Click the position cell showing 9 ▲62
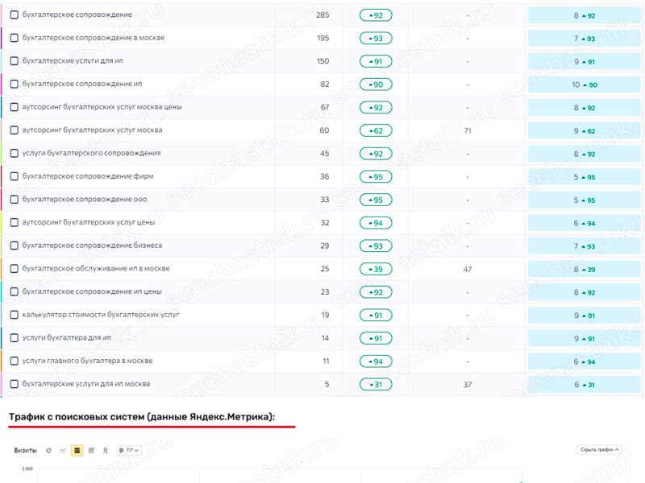 [x=584, y=131]
